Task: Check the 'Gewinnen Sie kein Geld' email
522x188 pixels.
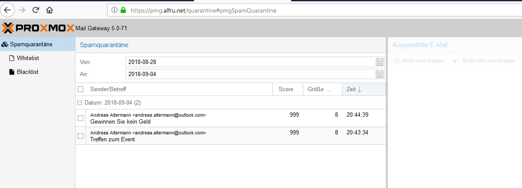Action: [x=80, y=118]
